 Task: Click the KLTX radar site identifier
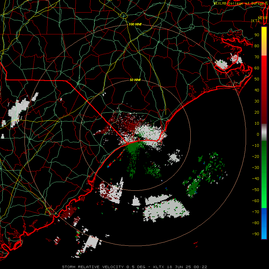click(159, 267)
